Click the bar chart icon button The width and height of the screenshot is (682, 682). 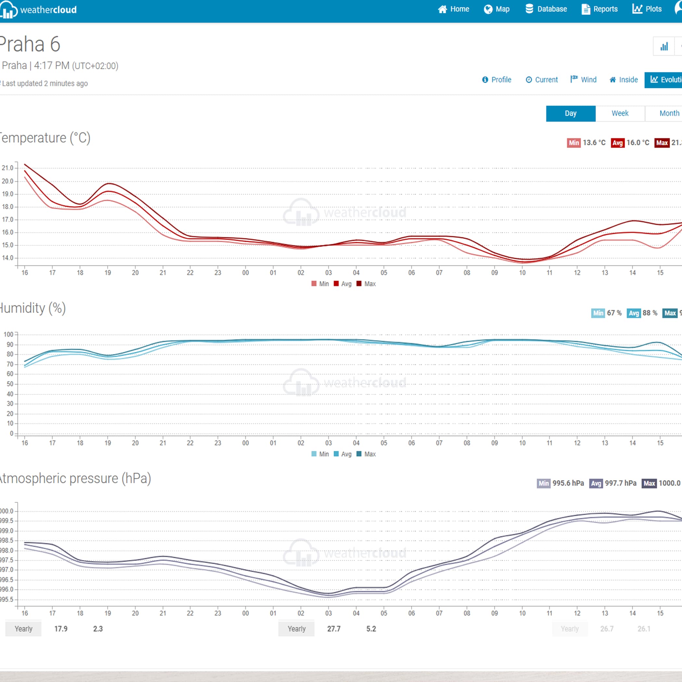[x=664, y=46]
